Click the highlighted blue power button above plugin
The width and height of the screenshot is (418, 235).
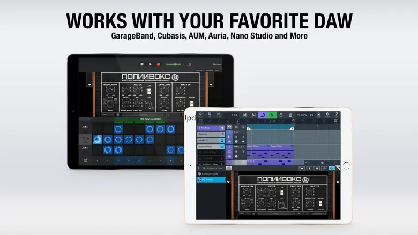point(331,168)
